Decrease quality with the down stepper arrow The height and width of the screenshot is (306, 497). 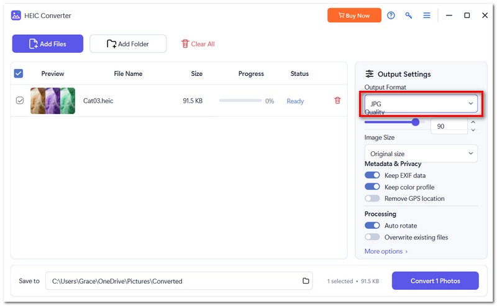coord(473,130)
